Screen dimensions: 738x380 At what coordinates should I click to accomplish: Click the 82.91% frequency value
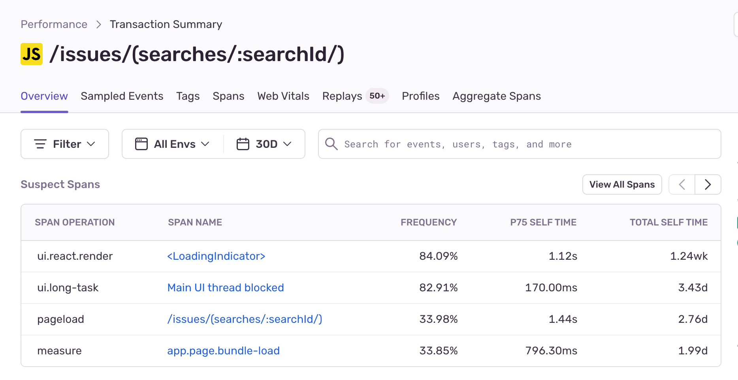439,288
